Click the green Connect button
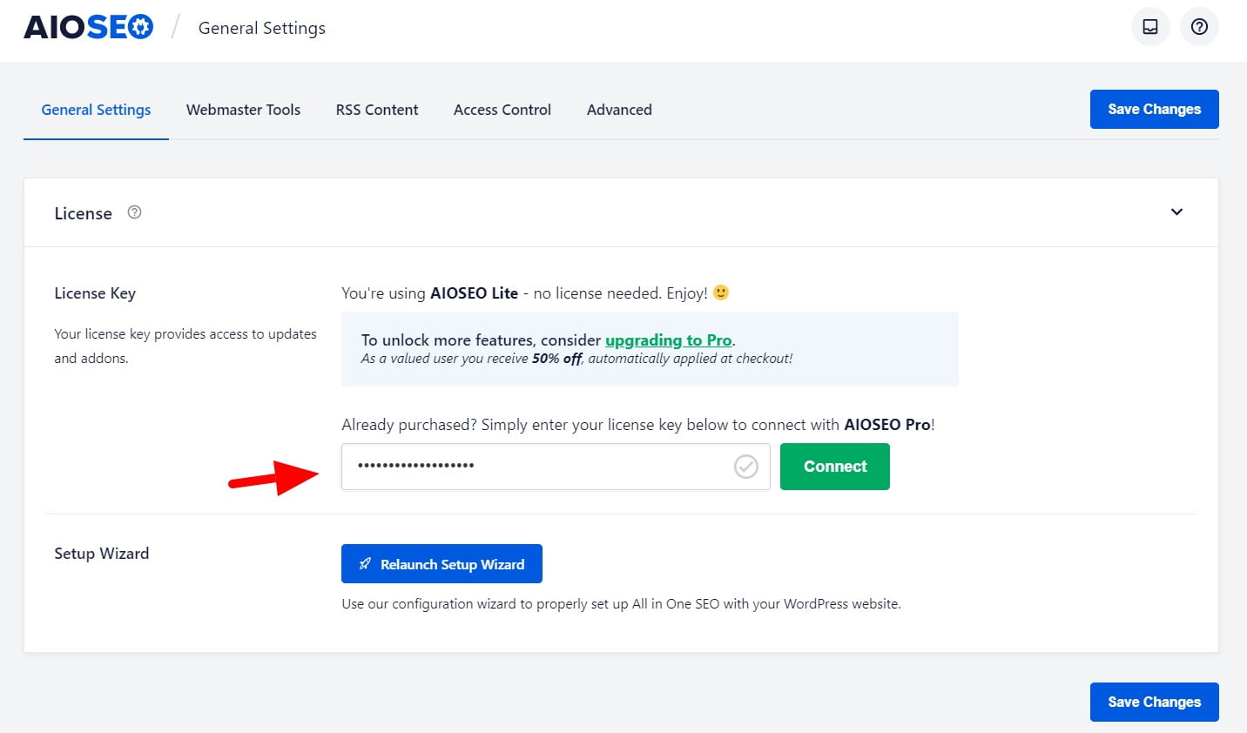This screenshot has width=1247, height=733. point(834,467)
